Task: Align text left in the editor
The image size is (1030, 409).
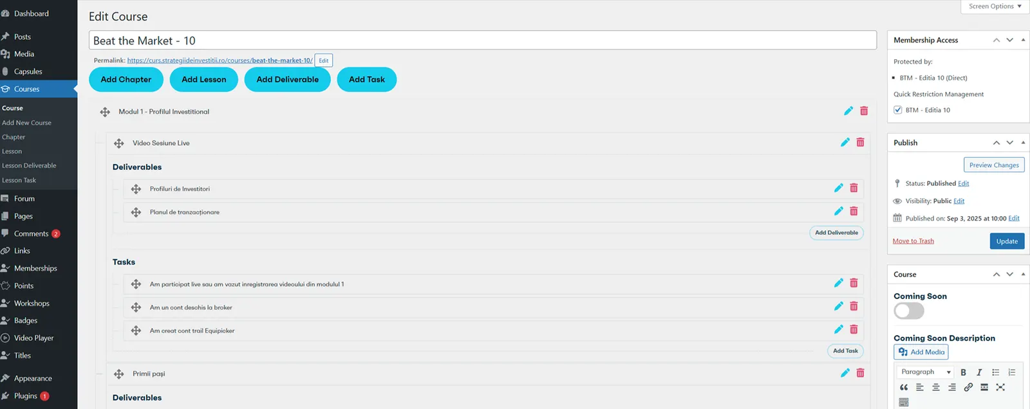Action: [x=920, y=387]
